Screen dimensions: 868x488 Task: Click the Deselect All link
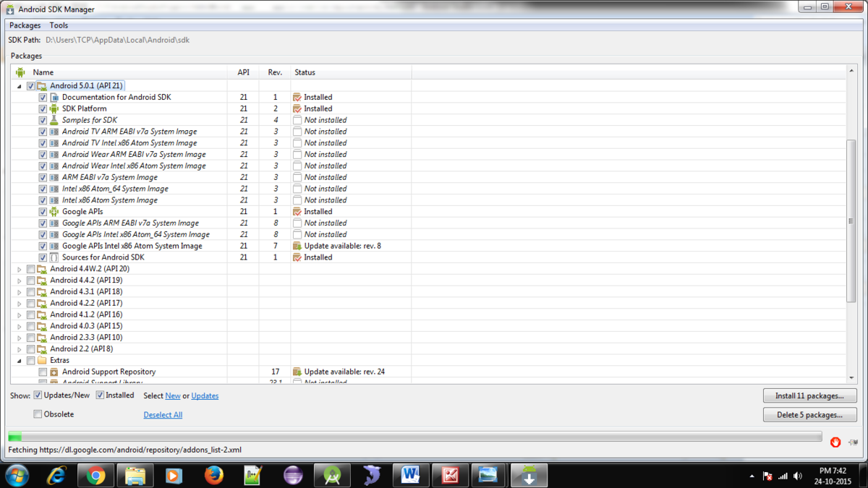click(x=163, y=415)
